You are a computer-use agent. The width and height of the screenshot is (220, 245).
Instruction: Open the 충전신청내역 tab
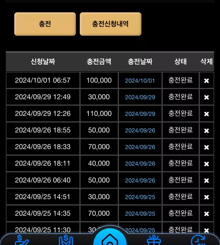click(111, 24)
